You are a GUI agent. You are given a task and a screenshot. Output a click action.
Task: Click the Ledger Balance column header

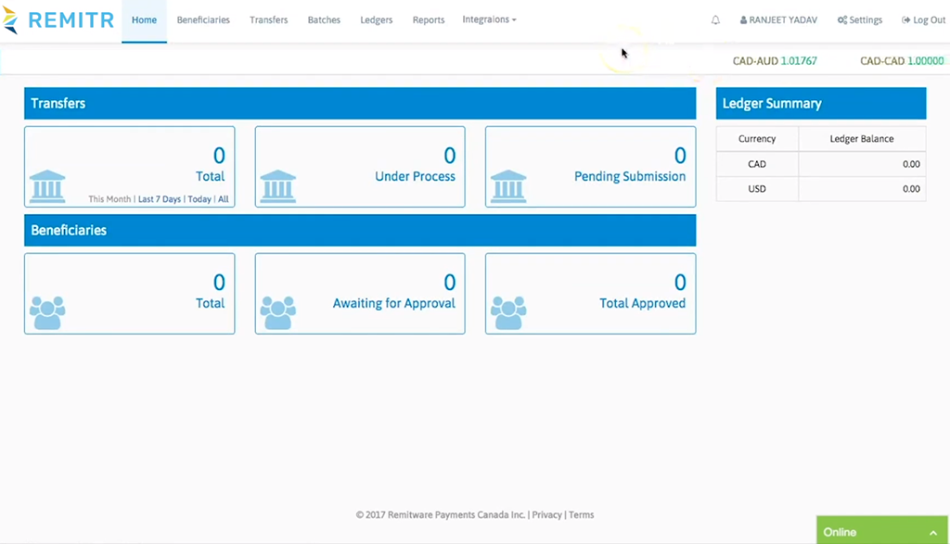tap(862, 139)
